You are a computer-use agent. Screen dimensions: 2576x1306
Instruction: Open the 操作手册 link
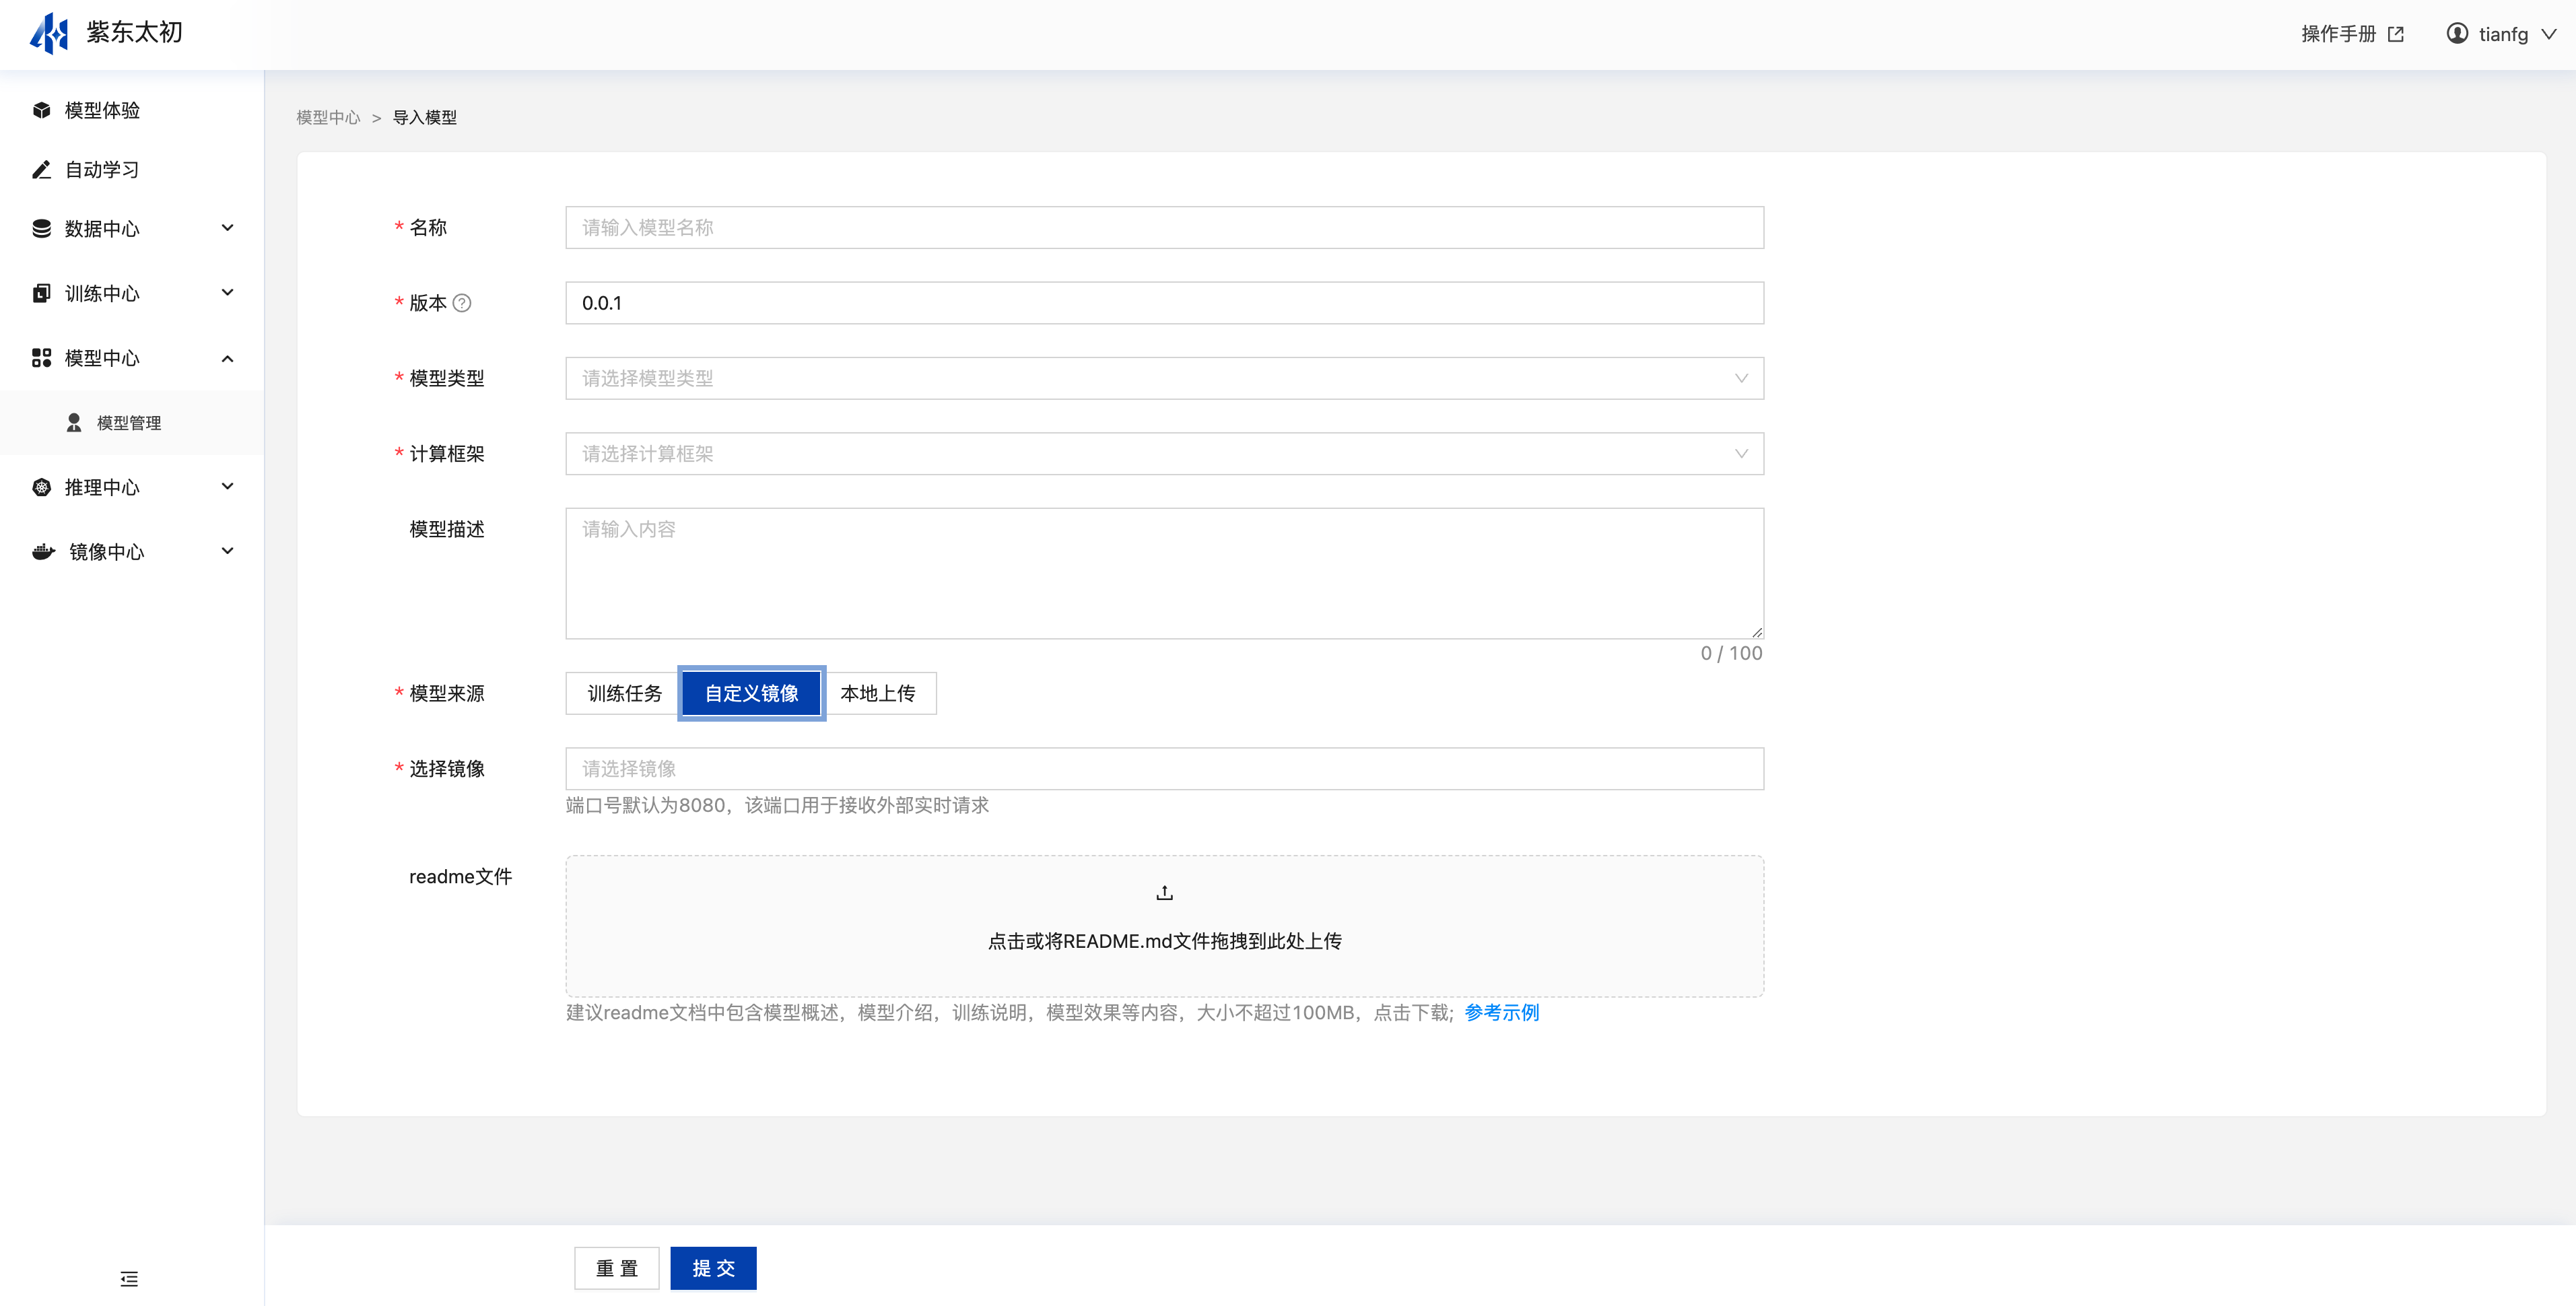tap(2339, 34)
